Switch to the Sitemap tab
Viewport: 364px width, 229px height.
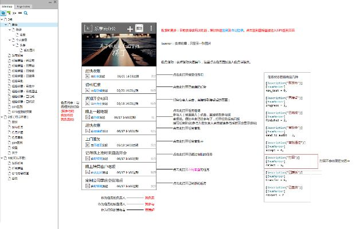pos(9,3)
